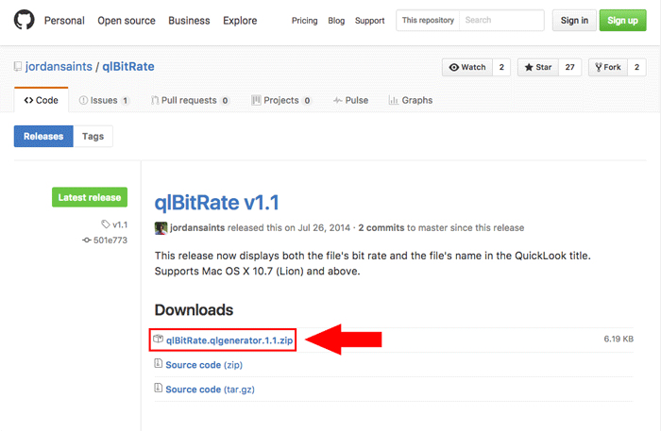Click the Sign in button

tap(574, 20)
